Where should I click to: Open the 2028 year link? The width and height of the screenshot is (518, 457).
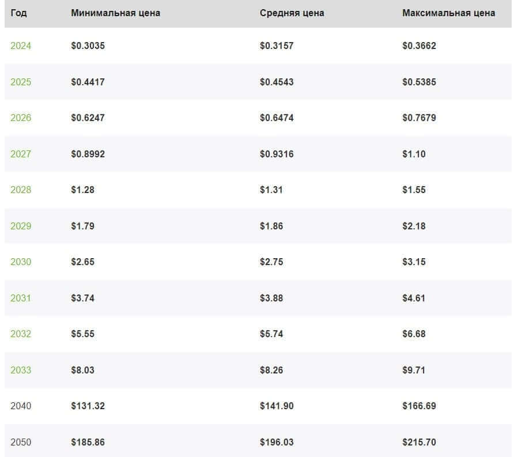21,190
